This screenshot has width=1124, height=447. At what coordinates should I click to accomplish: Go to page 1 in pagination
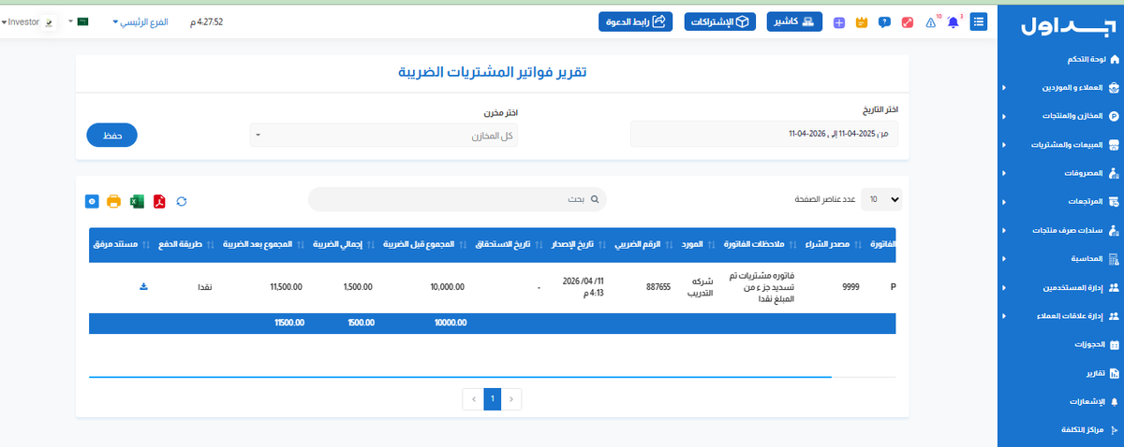click(493, 399)
